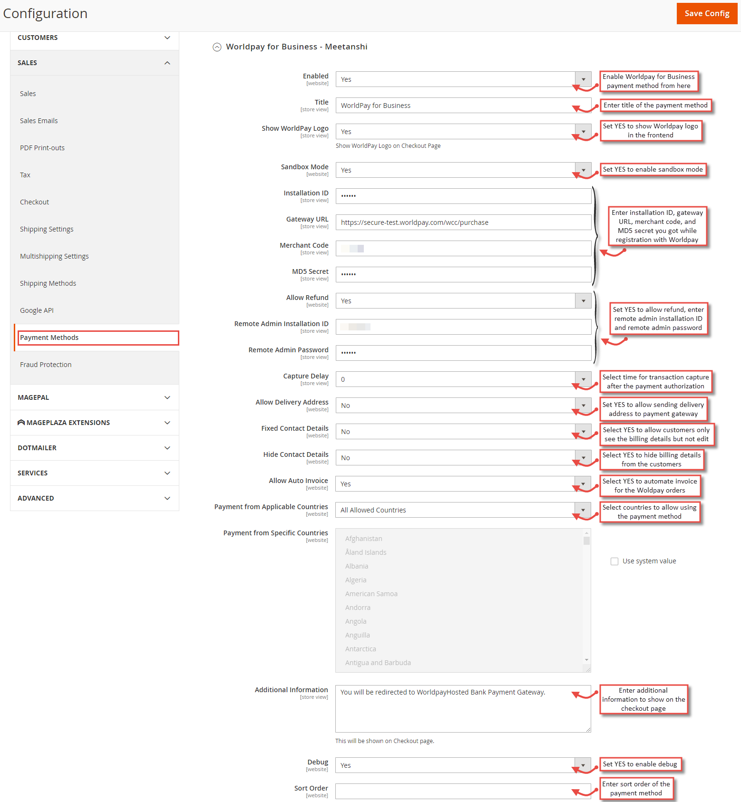Select Payment Methods tab
Screen dimensions: 741x802
pos(98,338)
